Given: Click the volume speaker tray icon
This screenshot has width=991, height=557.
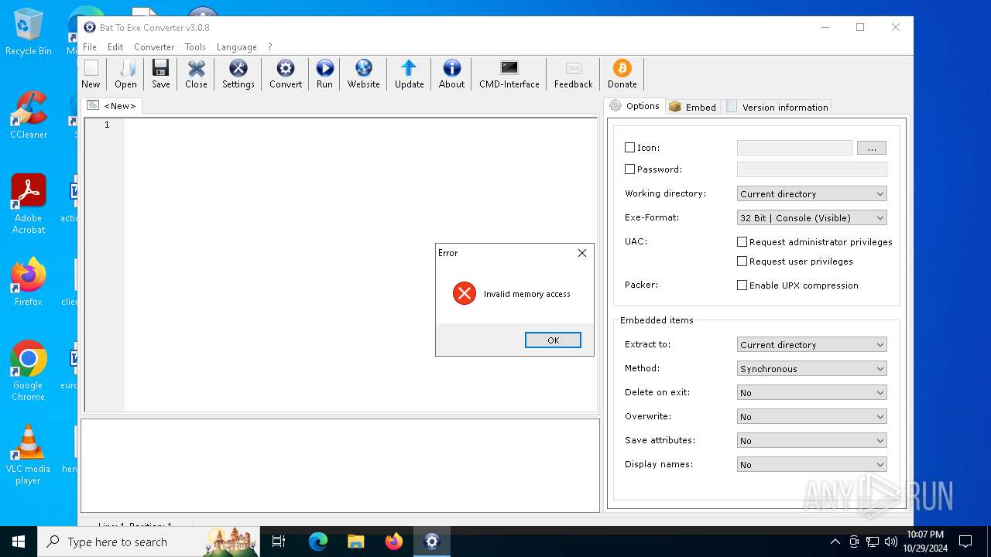Looking at the screenshot, I should (x=890, y=542).
